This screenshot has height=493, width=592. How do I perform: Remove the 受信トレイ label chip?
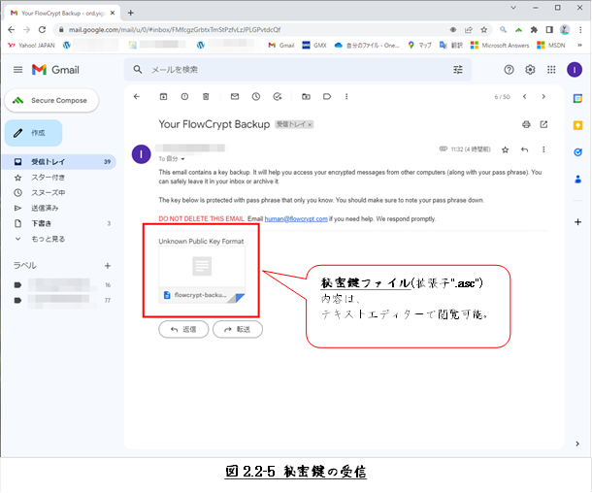click(x=310, y=125)
